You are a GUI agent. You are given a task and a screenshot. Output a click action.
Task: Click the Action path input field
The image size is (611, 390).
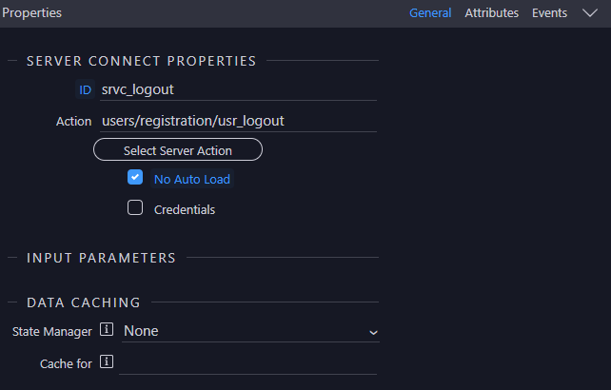point(238,121)
